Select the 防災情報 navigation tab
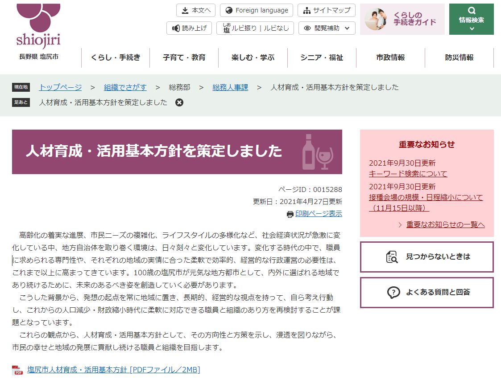Screen dimensions: 501x379 tap(459, 57)
